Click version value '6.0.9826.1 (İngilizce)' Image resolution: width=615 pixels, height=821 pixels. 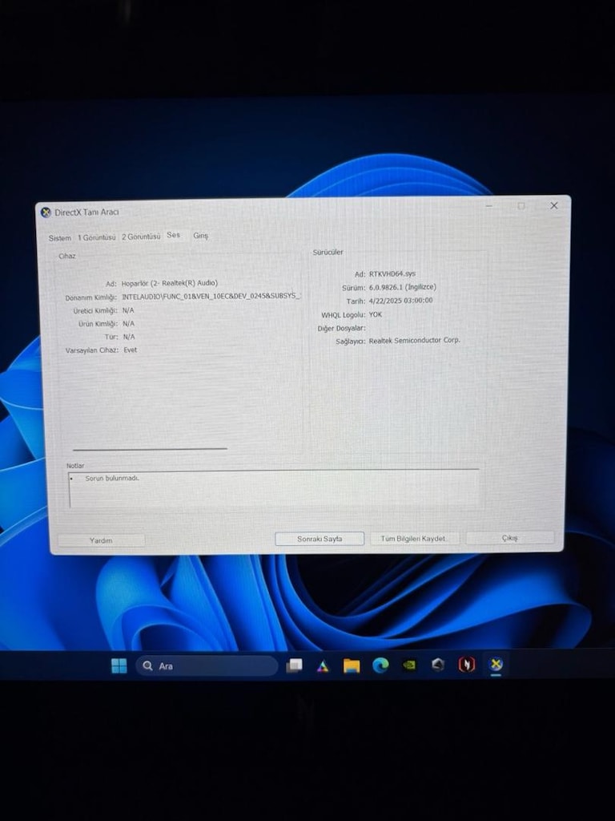[402, 287]
